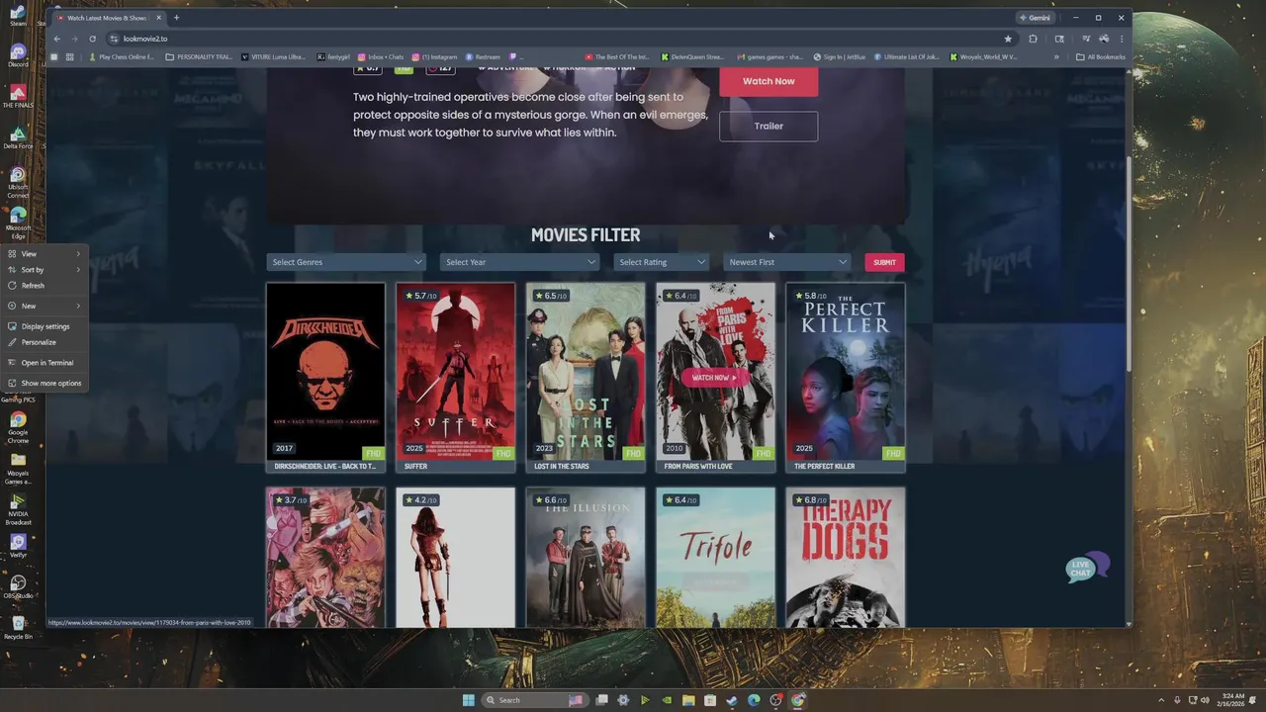The height and width of the screenshot is (712, 1266).
Task: Click the Trailer button
Action: pos(769,126)
